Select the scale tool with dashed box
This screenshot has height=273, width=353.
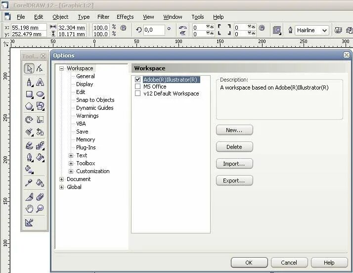click(40, 120)
